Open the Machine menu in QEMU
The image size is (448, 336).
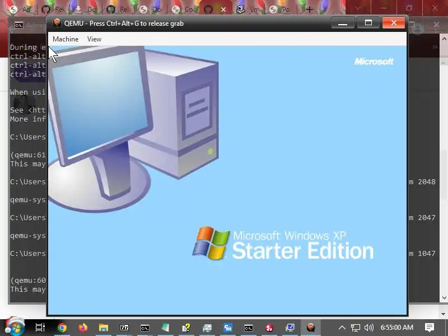coord(66,39)
